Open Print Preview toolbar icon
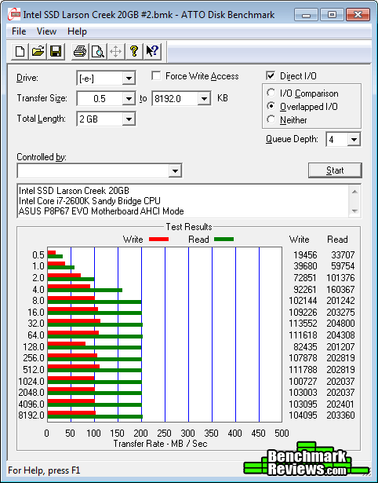378x483 pixels. click(x=98, y=51)
